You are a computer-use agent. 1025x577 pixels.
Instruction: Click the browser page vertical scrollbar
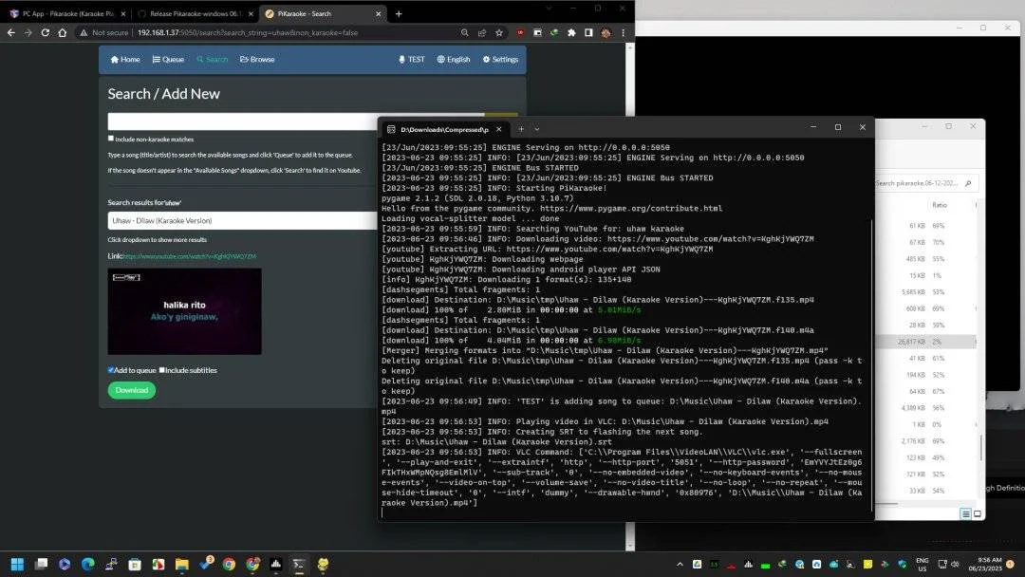(x=630, y=297)
